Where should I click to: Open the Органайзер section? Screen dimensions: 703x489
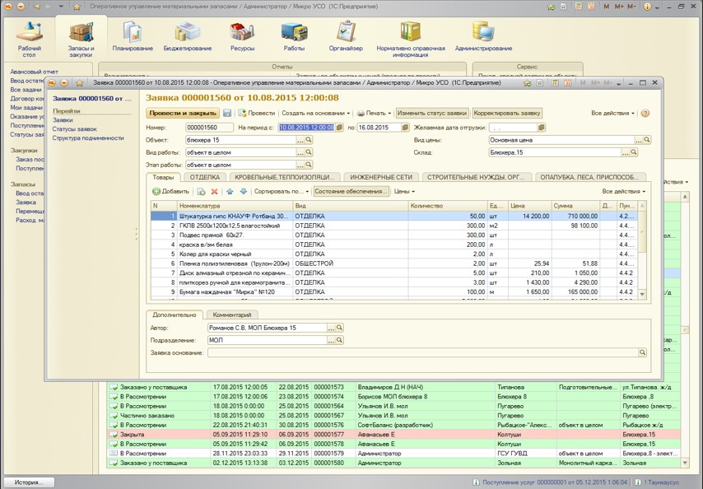click(346, 37)
